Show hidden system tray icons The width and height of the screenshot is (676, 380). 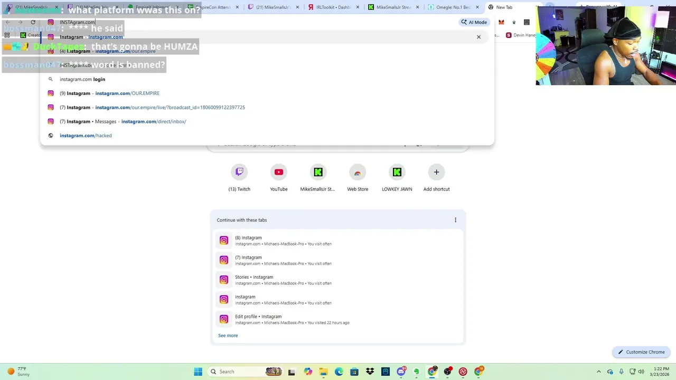pos(598,372)
